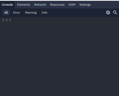Image resolution: width=119 pixels, height=96 pixels.
Task: Filter console logs by Info
Action: [x=44, y=13]
